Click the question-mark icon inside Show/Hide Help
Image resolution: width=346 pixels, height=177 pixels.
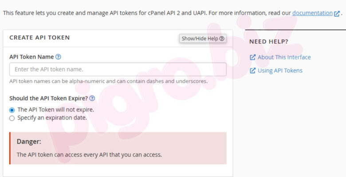(x=222, y=38)
